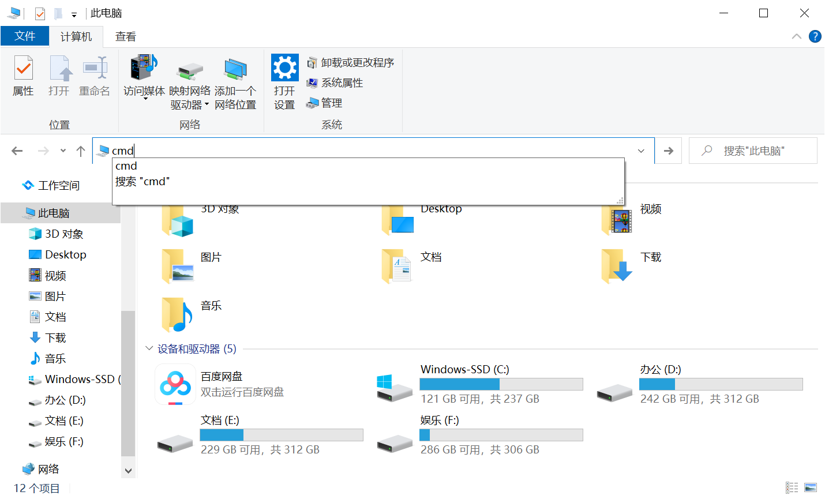Select the 百度网盘 icon
Screen dimensions: 825x499
click(175, 384)
